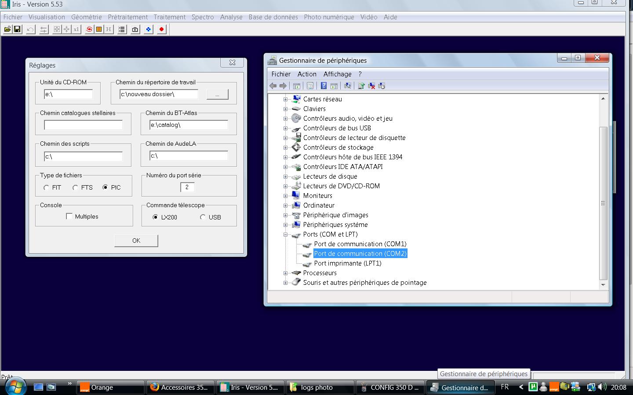The height and width of the screenshot is (395, 633).
Task: Enable the Multiples console checkbox
Action: click(69, 216)
